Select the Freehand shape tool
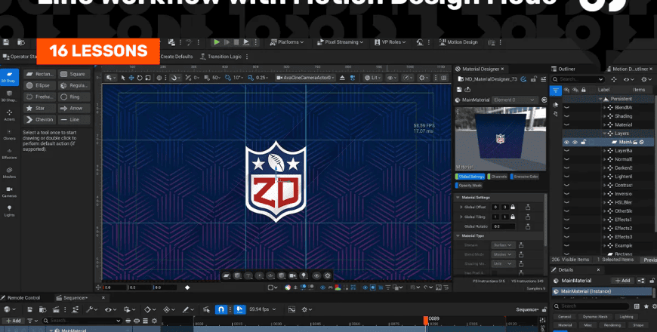The image size is (657, 332). pos(40,97)
